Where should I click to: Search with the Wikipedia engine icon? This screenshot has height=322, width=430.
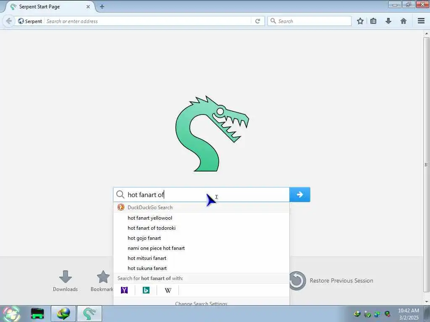168,290
